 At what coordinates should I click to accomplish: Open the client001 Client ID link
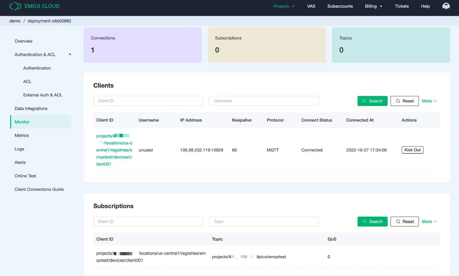pyautogui.click(x=114, y=150)
